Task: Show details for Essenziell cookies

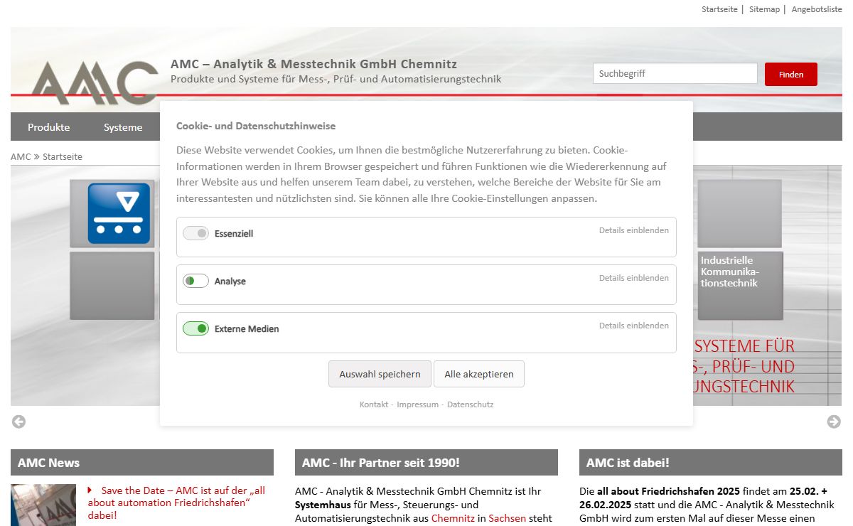Action: pyautogui.click(x=633, y=230)
